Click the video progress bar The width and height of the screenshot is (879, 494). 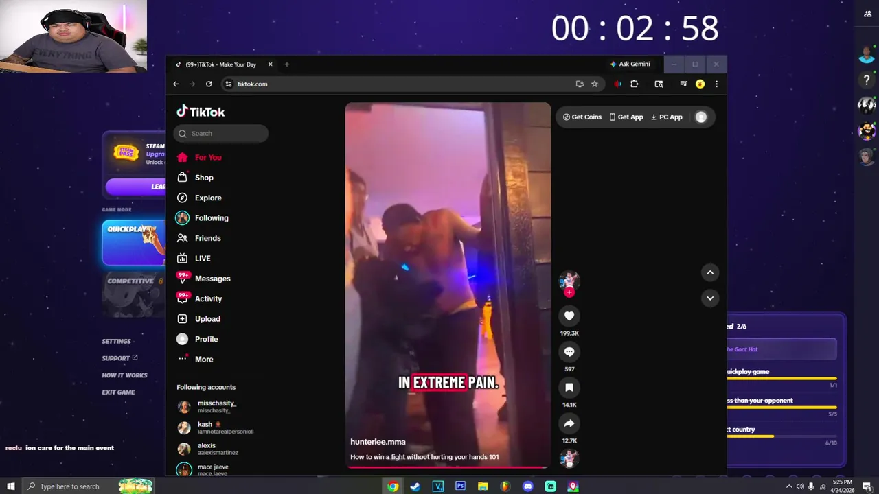coord(448,467)
